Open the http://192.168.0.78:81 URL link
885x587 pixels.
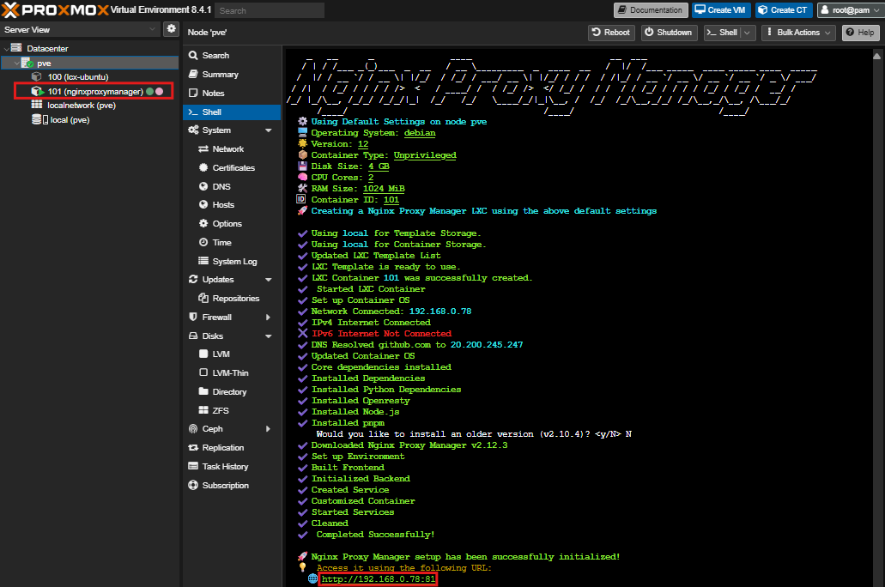point(379,578)
